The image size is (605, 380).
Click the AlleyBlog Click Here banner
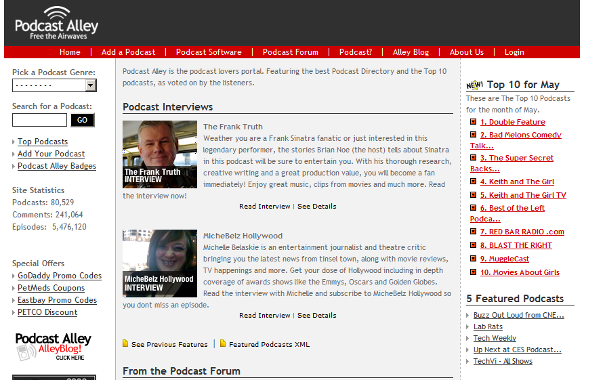tap(53, 347)
